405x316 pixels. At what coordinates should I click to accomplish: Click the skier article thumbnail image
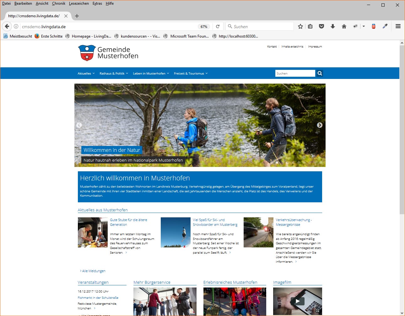pos(175,232)
